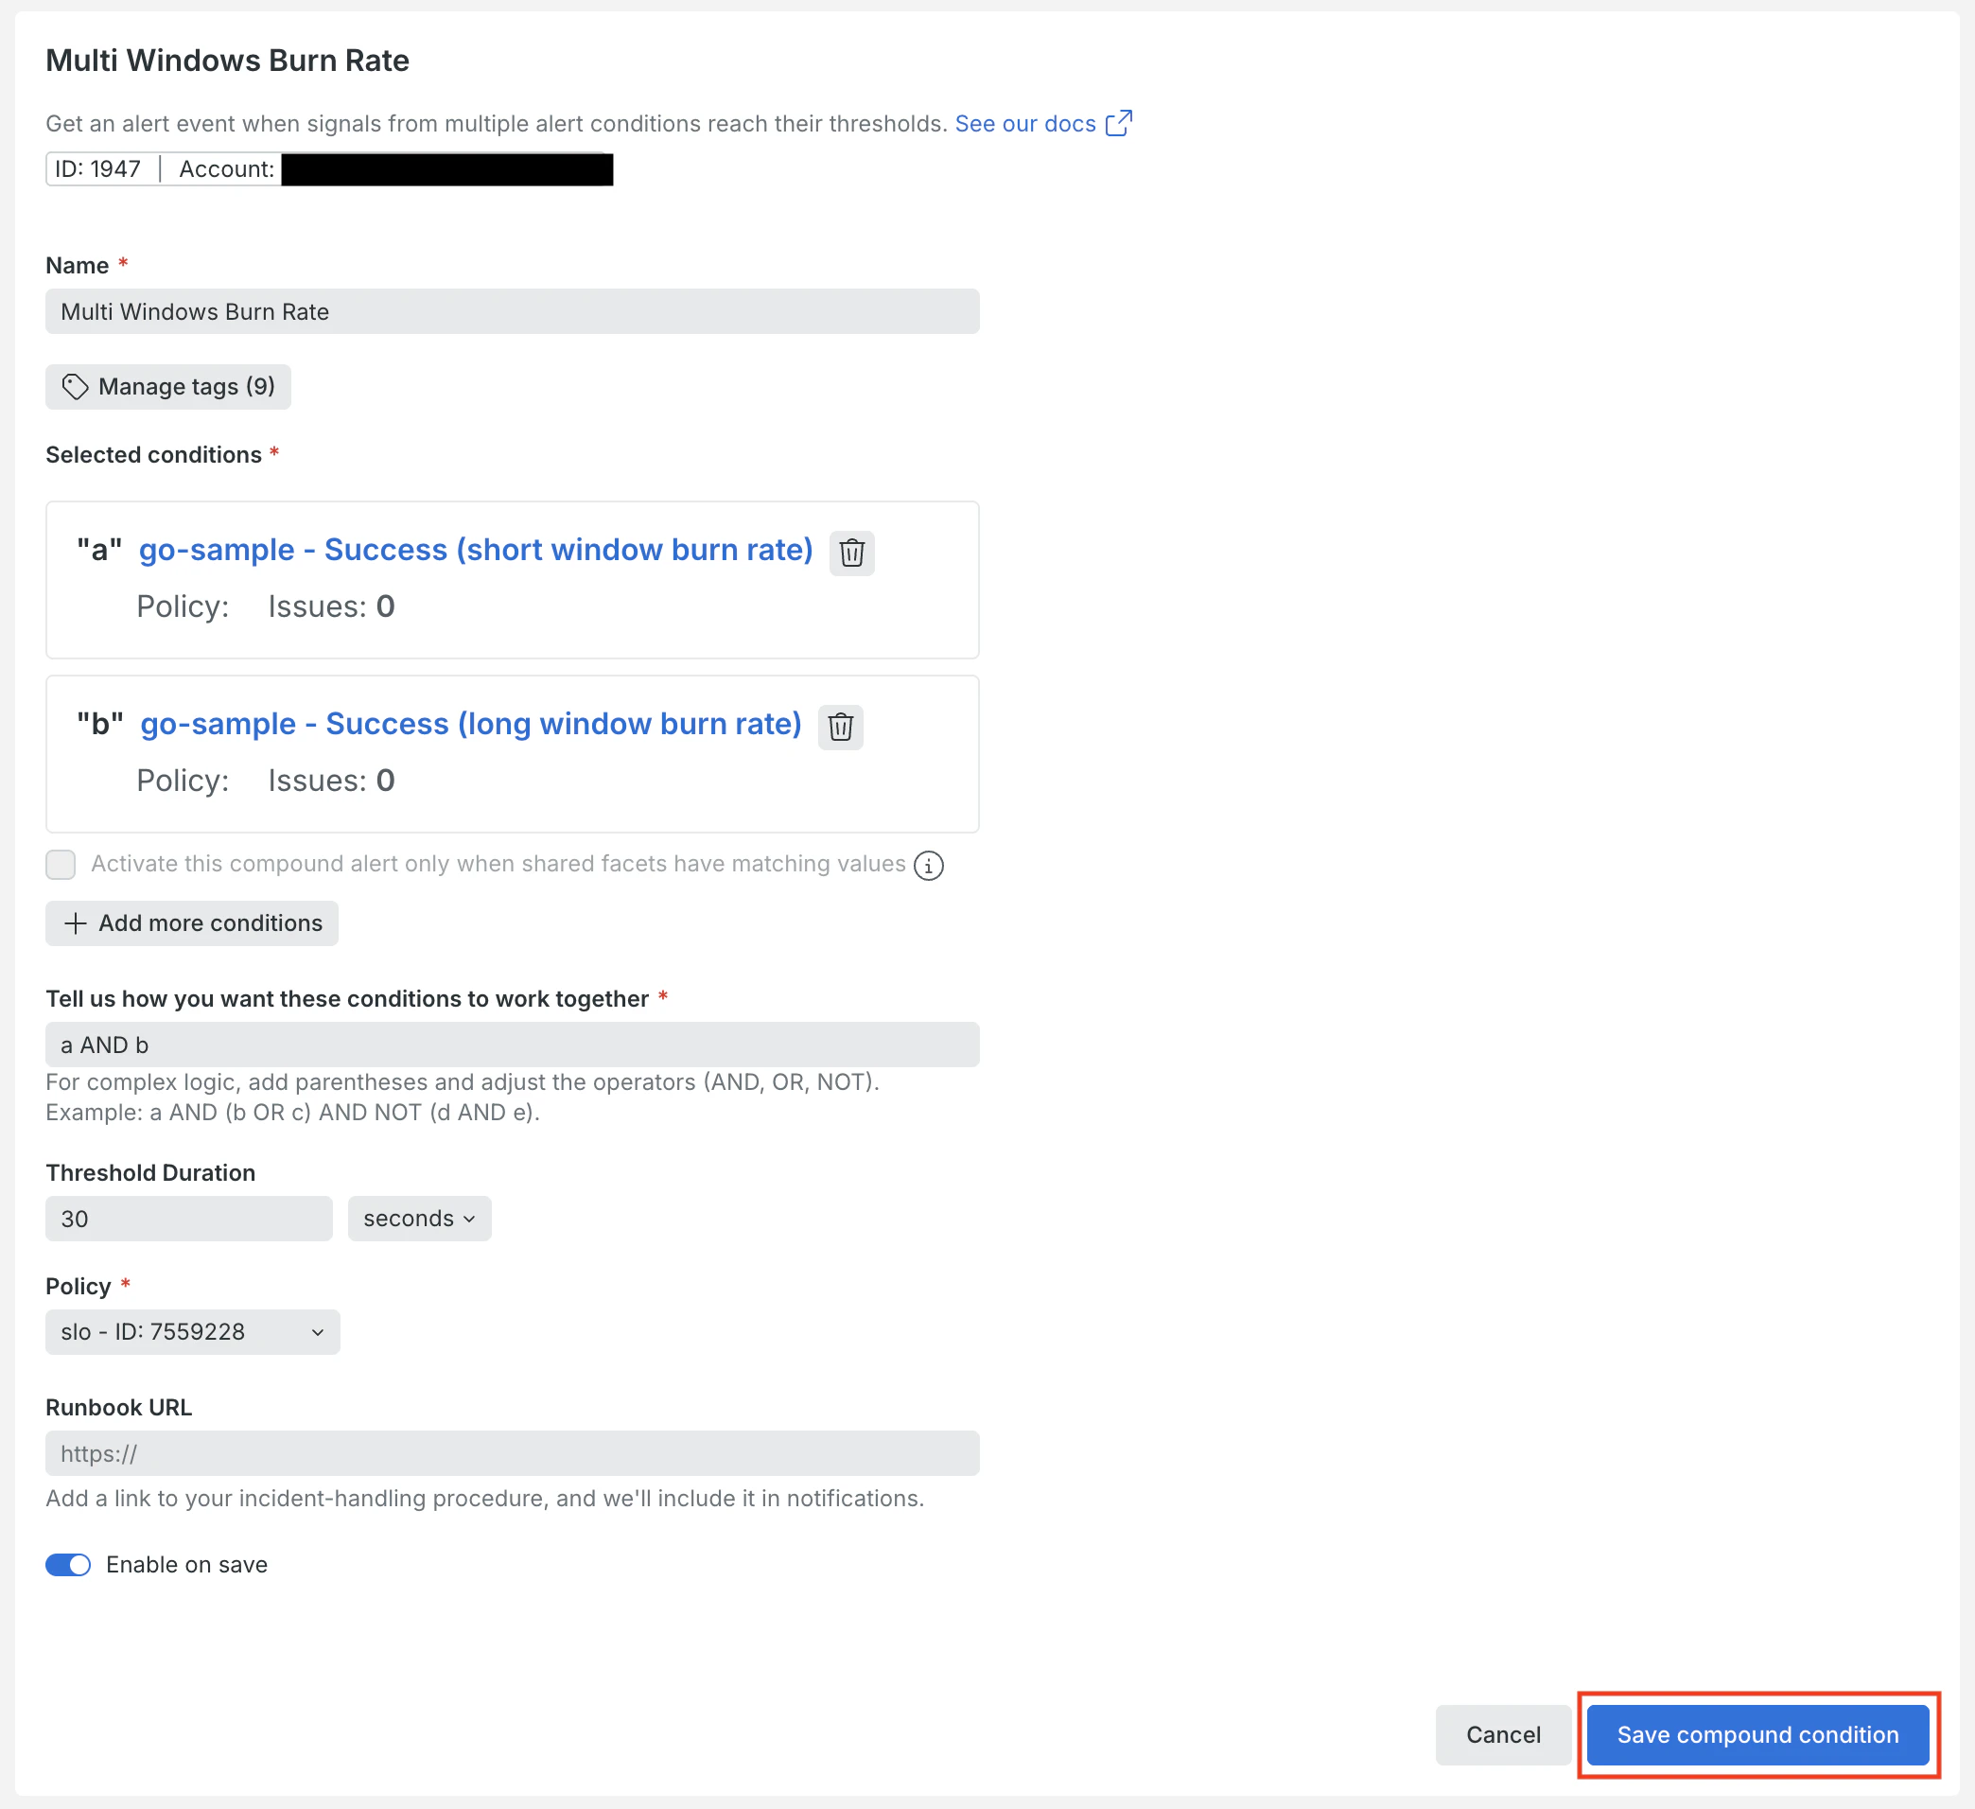This screenshot has height=1809, width=1975.
Task: Open the See our docs link
Action: point(1043,124)
